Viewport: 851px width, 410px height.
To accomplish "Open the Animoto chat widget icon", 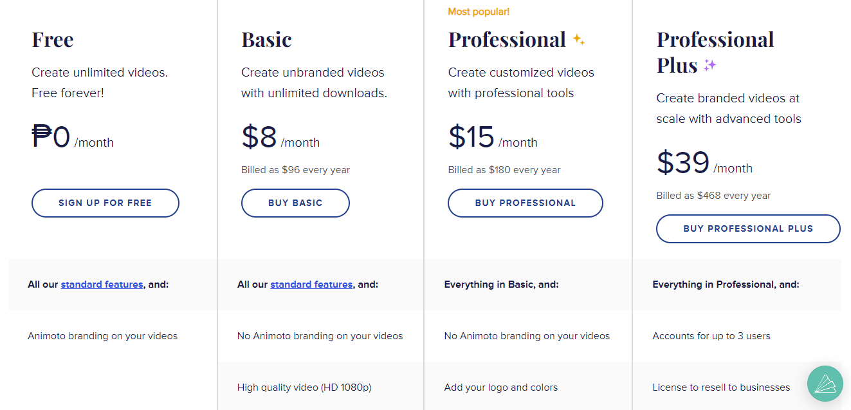I will click(x=825, y=384).
